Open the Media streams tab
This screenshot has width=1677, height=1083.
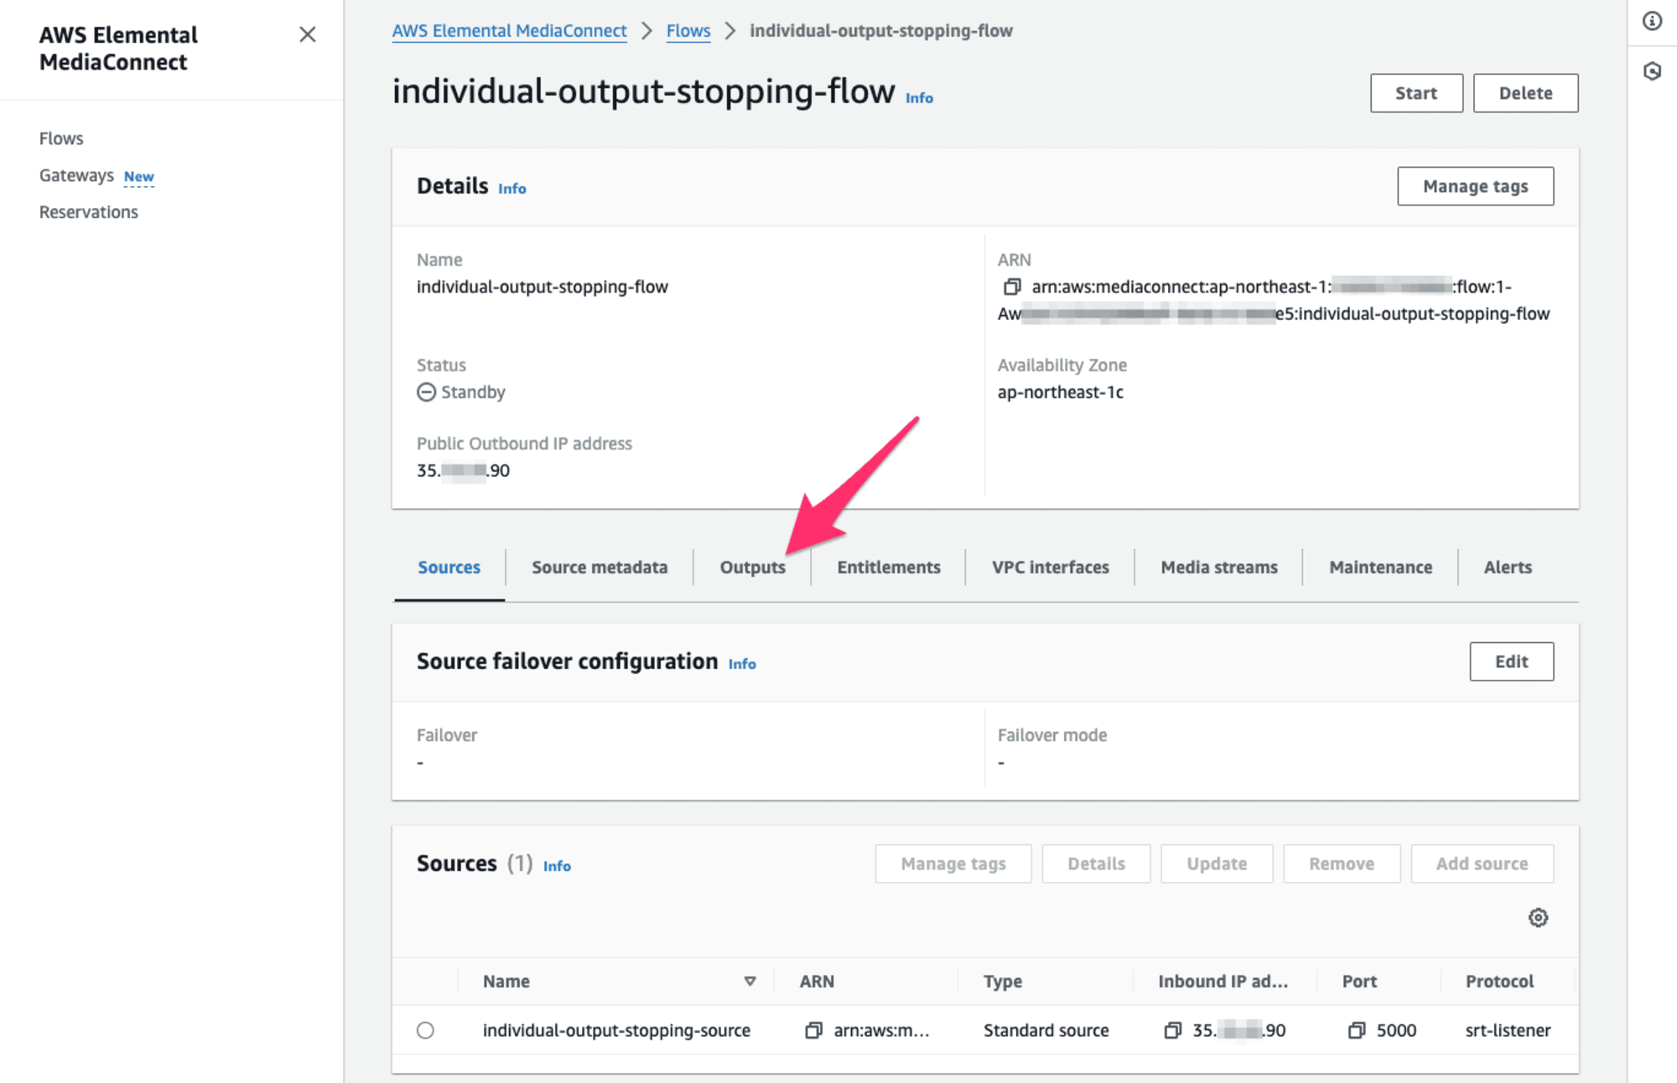(x=1218, y=567)
